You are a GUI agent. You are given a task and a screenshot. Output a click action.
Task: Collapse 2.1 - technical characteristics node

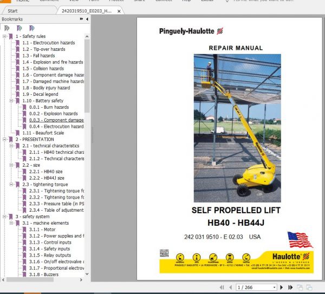click(11, 146)
